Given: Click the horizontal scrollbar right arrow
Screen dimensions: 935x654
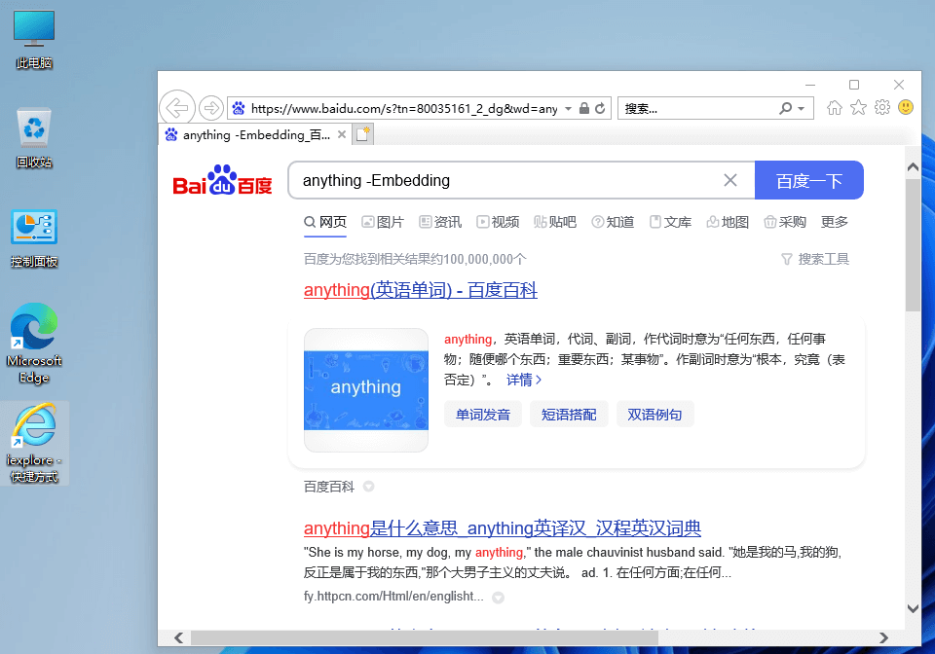Looking at the screenshot, I should pyautogui.click(x=883, y=637).
